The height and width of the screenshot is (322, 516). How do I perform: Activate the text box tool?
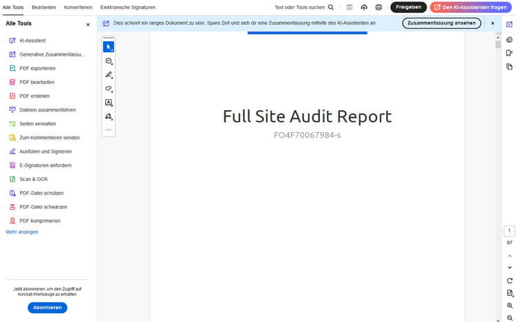[109, 103]
